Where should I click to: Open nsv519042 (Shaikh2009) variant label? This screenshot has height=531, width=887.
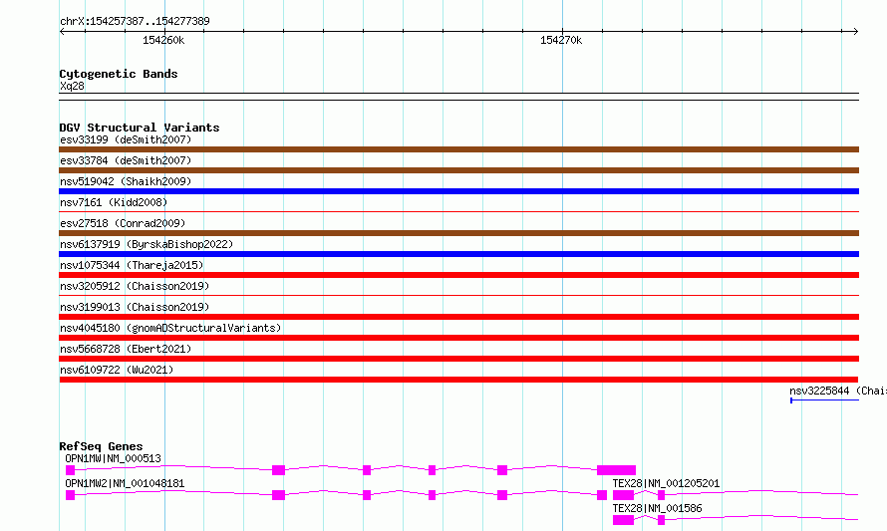pyautogui.click(x=126, y=181)
